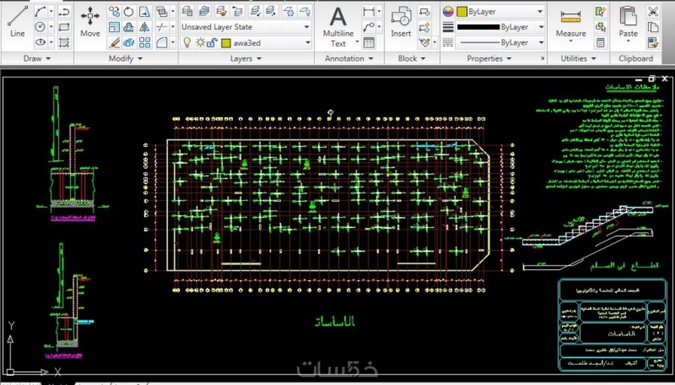675x385 pixels.
Task: Choose the Fillet tool
Action: pyautogui.click(x=162, y=42)
